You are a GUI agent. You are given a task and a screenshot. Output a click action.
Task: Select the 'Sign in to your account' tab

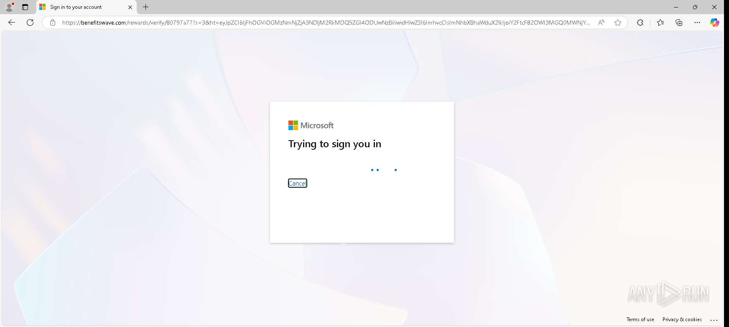tap(86, 7)
